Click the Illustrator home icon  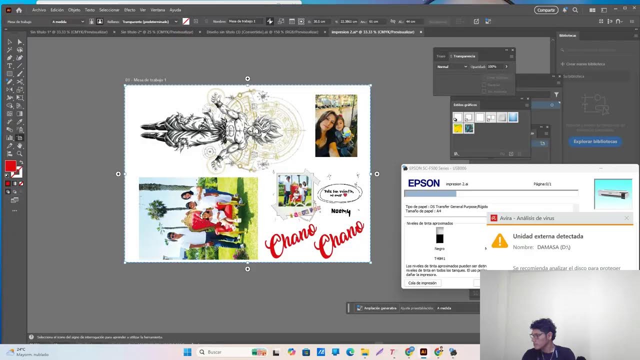pyautogui.click(x=19, y=10)
